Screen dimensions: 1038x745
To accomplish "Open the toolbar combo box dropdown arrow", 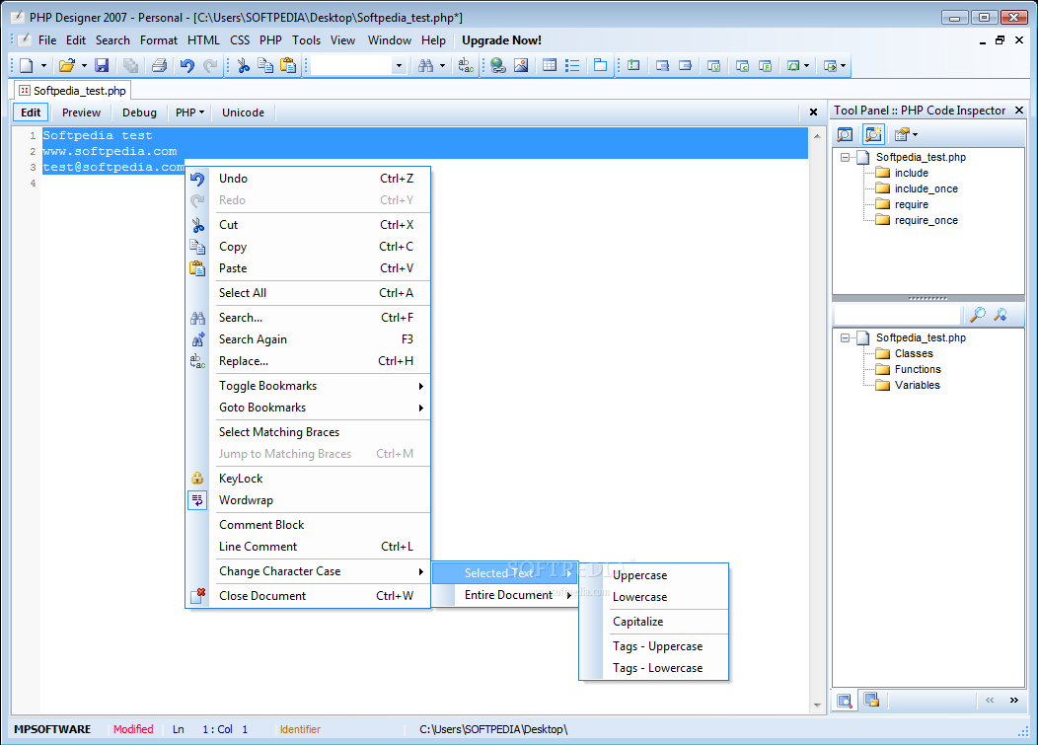I will click(399, 65).
